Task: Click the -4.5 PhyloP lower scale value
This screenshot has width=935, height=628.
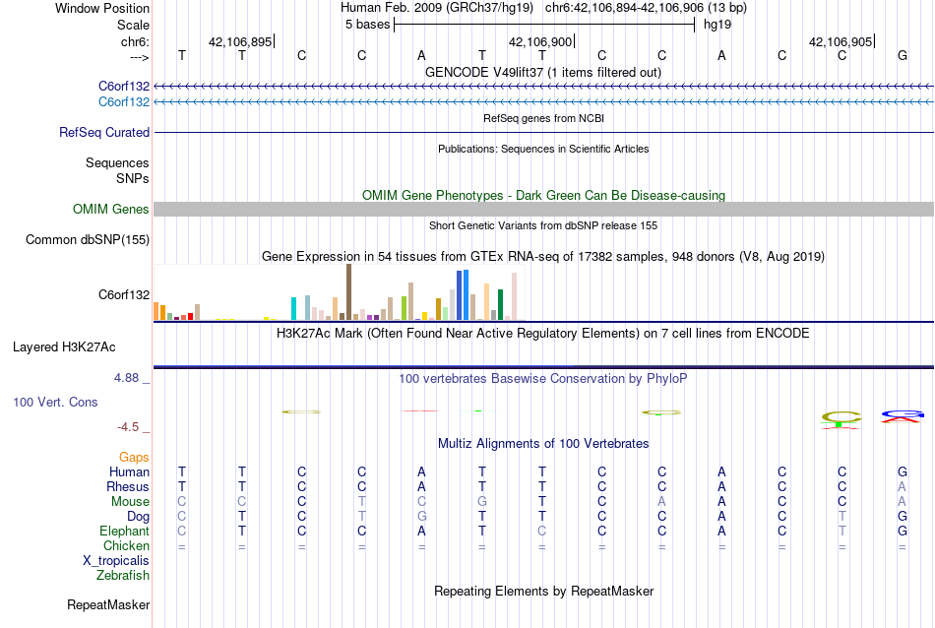Action: pos(128,427)
